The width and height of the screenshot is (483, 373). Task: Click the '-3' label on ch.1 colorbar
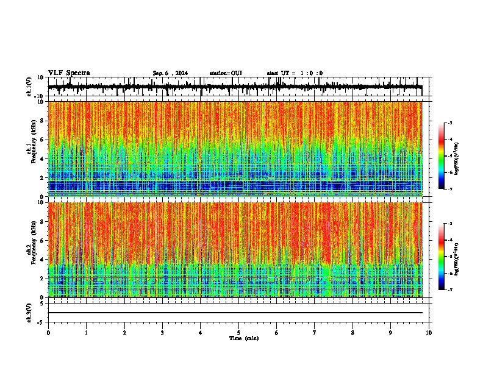tap(449, 123)
